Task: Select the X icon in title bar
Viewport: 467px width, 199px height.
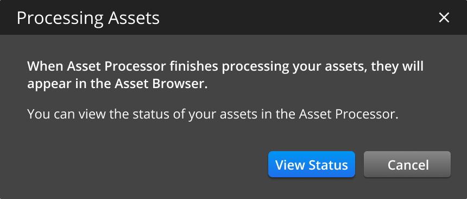Action: [x=444, y=17]
